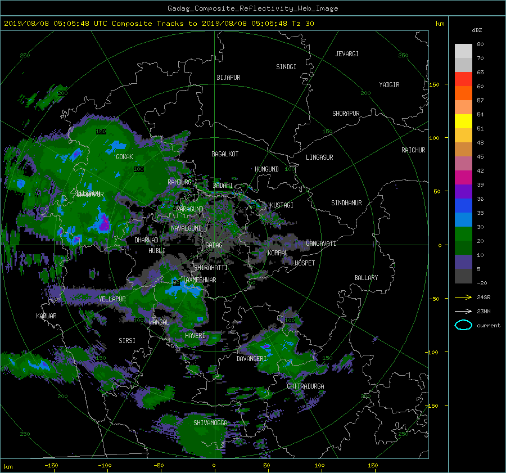Click the KUSTAGI city label
Screen dimensions: 506x473
[x=282, y=205]
